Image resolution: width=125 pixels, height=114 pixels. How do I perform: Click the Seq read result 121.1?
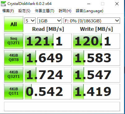pyautogui.click(x=48, y=41)
